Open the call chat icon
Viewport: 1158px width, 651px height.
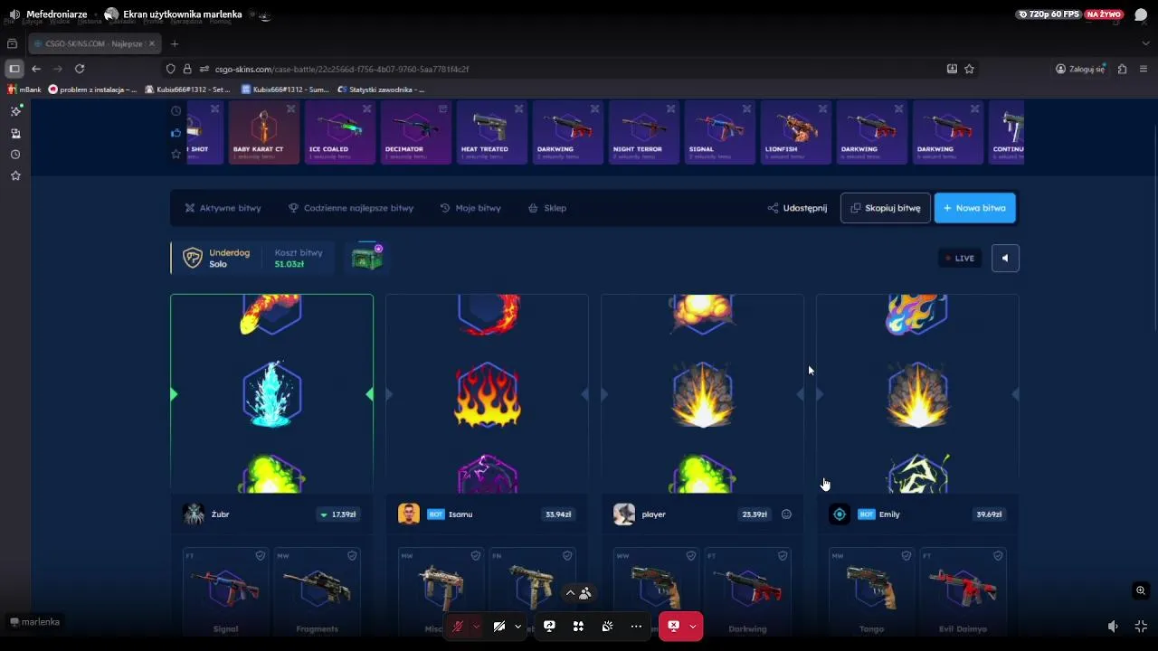point(1141,14)
